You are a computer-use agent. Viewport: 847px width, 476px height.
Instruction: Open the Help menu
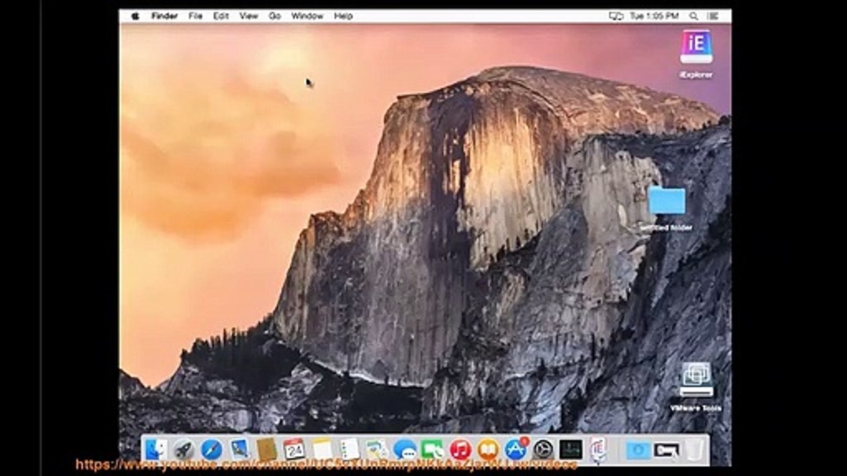[343, 16]
